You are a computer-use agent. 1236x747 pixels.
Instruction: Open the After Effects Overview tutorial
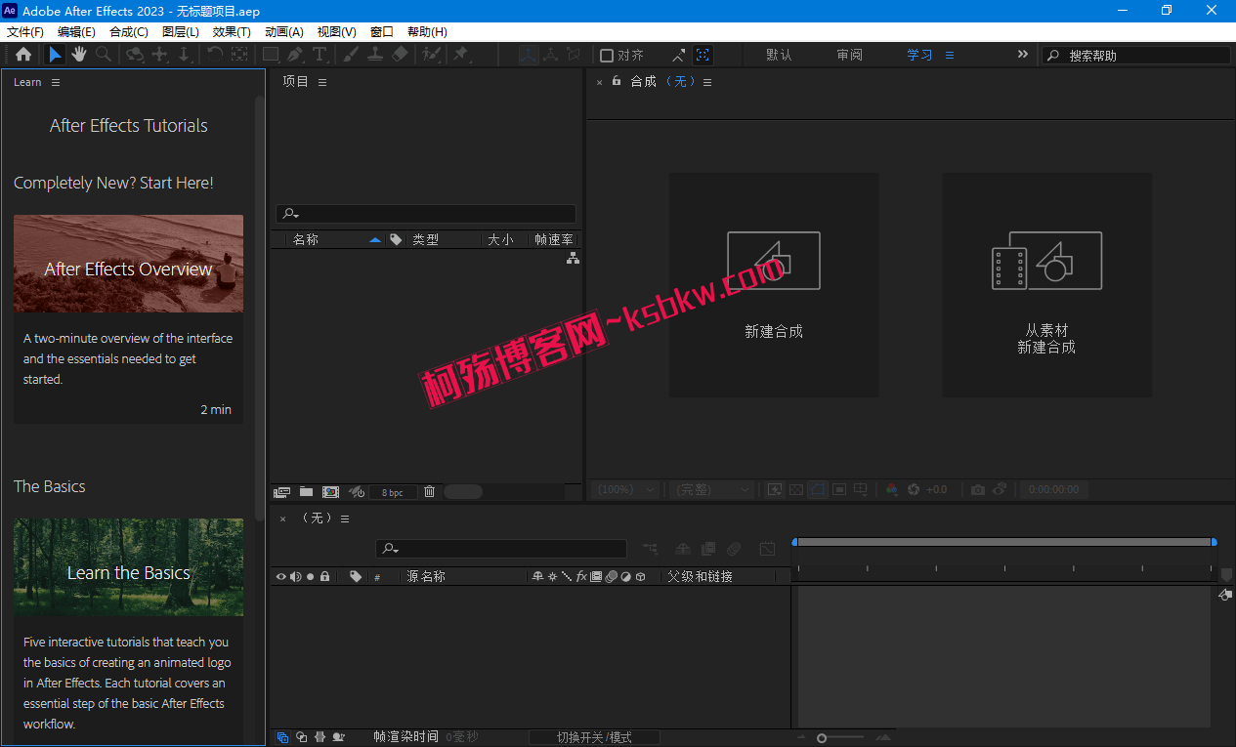[x=128, y=264]
